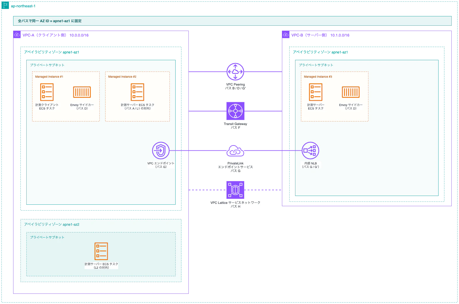This screenshot has width=459, height=304.
Task: Click the VPC Lattice サービスネットワーク パス H caption
Action: point(235,204)
